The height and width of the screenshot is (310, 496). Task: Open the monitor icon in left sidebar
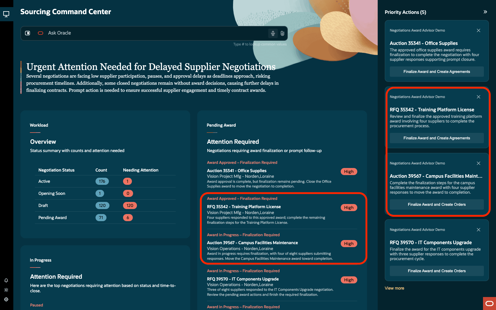click(6, 14)
